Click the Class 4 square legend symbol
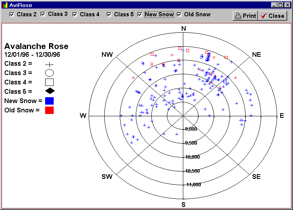This screenshot has width=293, height=210. [49, 82]
